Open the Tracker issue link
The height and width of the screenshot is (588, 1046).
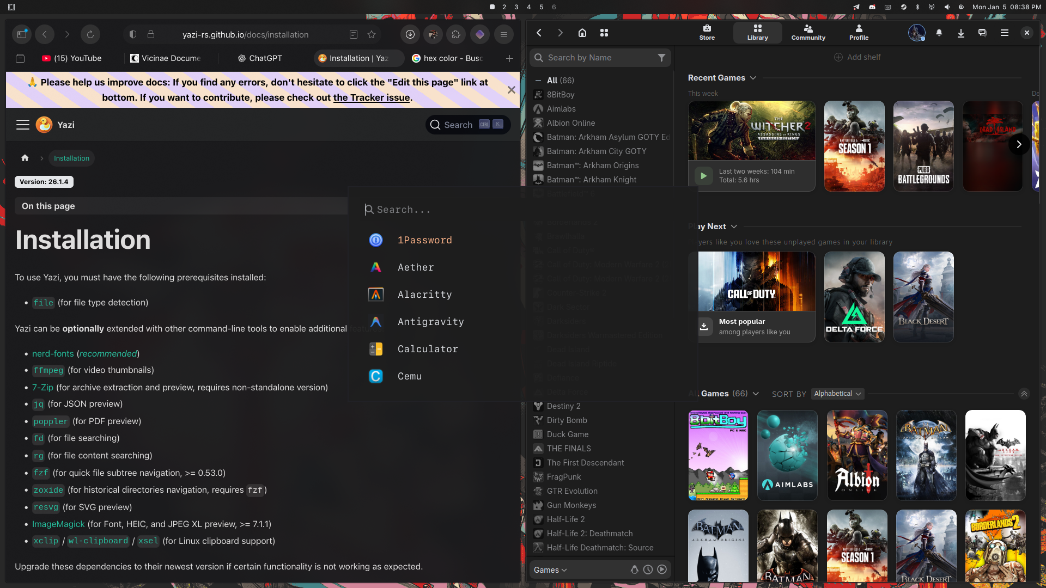(x=371, y=97)
